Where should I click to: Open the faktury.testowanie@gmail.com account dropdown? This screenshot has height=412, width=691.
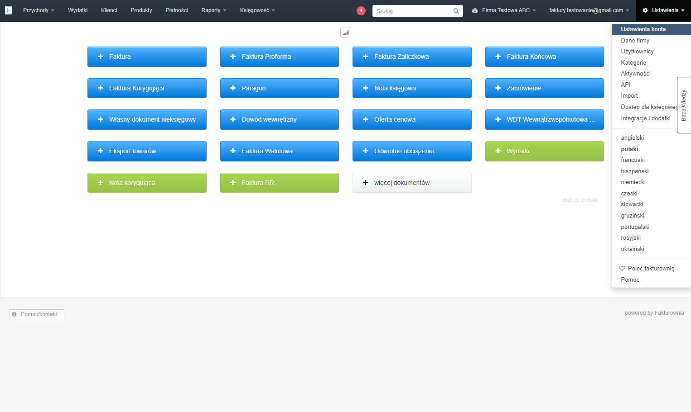click(x=589, y=10)
